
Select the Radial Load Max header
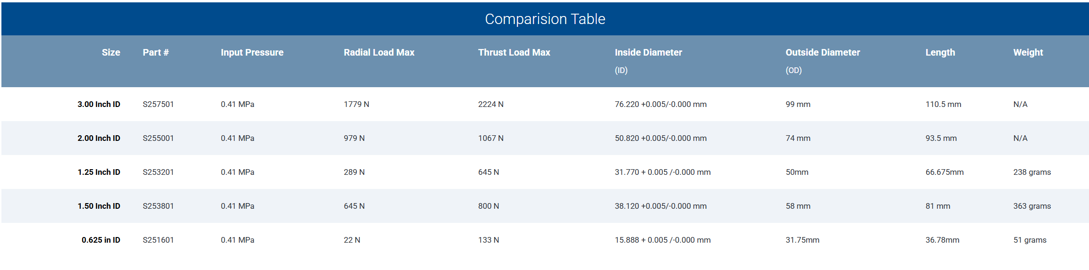tap(379, 52)
